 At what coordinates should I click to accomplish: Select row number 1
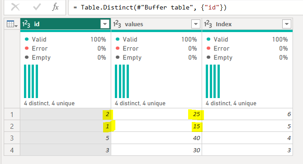(x=12, y=114)
